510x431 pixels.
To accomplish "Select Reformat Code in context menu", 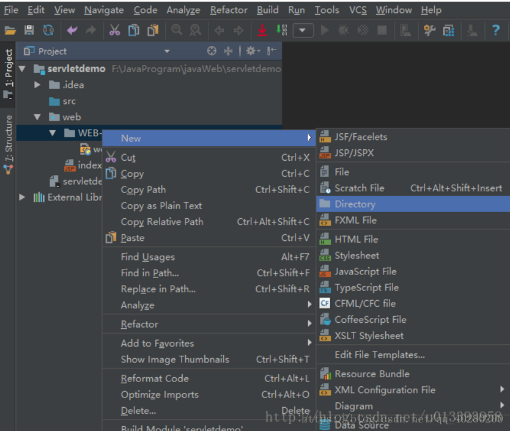I will click(209, 378).
